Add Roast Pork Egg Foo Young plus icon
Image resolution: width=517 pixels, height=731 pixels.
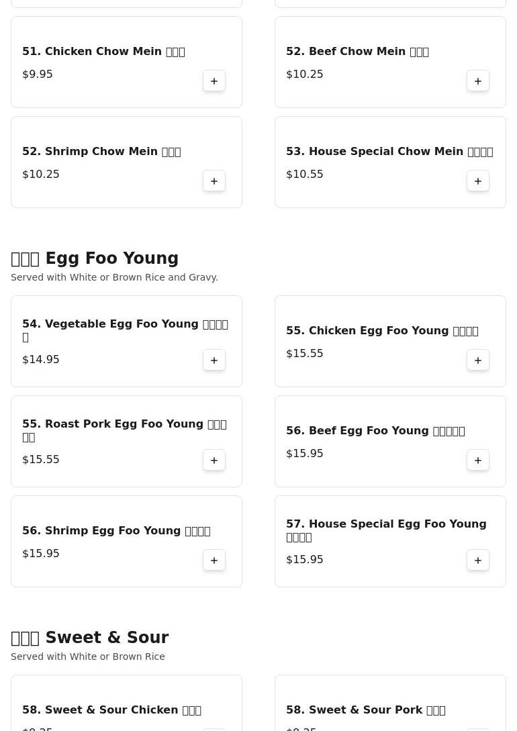tap(214, 460)
